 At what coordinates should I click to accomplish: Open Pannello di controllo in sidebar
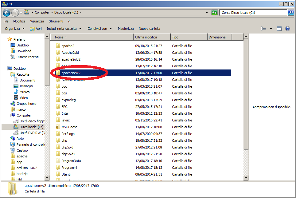(x=30, y=145)
